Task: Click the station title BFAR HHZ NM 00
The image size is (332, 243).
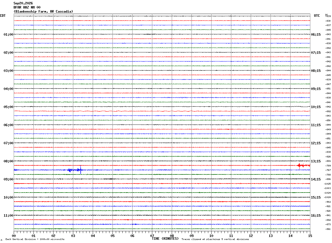Action: point(27,7)
